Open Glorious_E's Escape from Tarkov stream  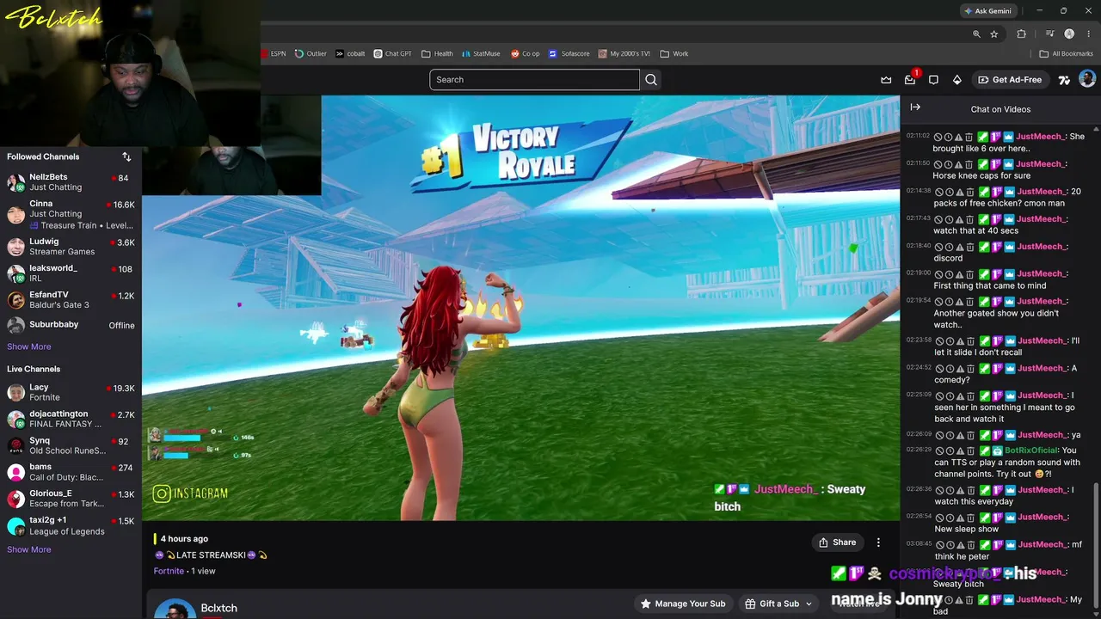71,499
